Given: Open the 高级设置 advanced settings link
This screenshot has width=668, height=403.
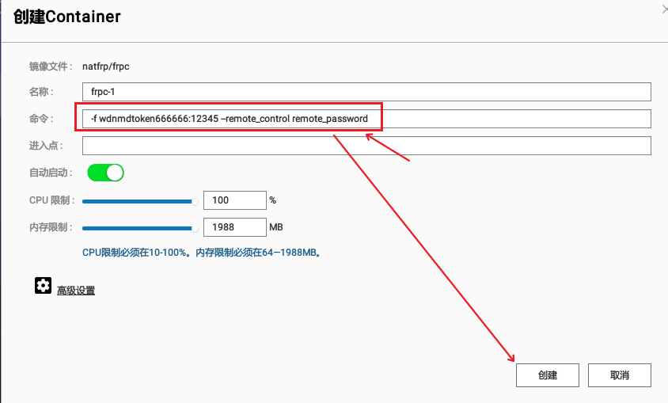Looking at the screenshot, I should tap(76, 291).
